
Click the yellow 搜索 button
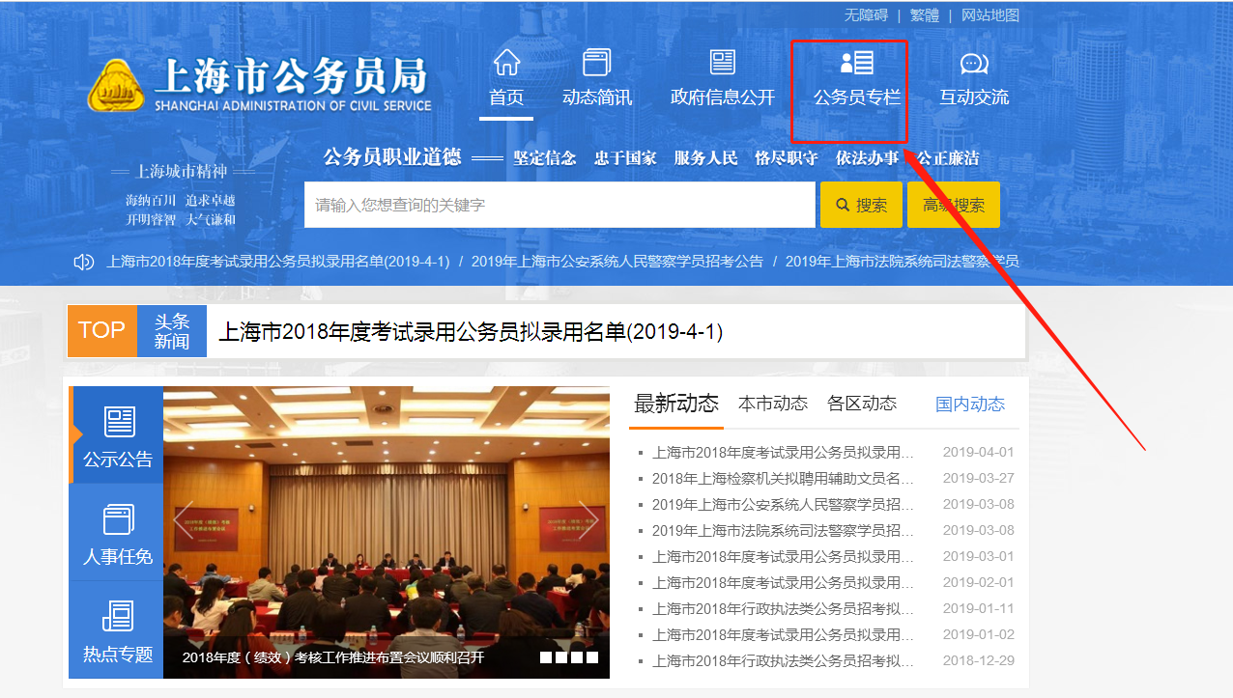coord(861,205)
